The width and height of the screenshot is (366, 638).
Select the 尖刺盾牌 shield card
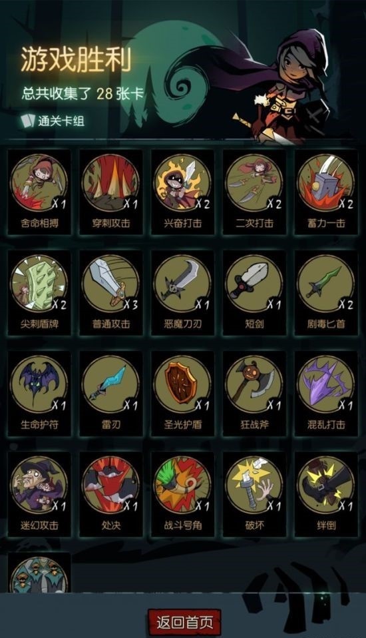click(39, 292)
